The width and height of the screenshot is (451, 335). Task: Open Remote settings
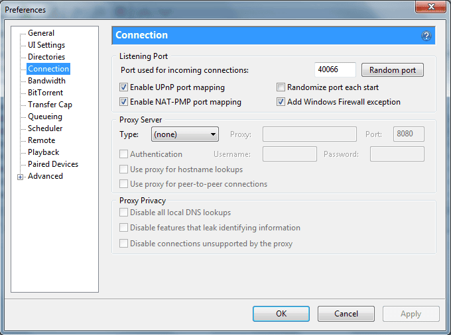point(41,140)
